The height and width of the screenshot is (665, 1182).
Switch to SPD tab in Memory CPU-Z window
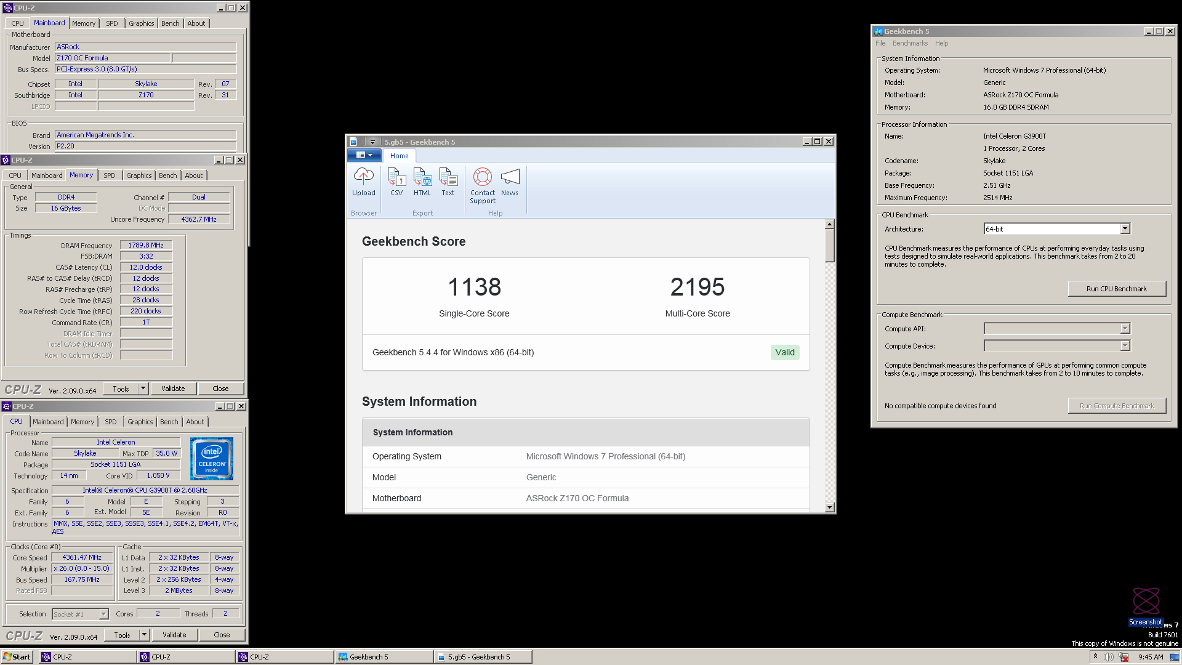click(110, 175)
